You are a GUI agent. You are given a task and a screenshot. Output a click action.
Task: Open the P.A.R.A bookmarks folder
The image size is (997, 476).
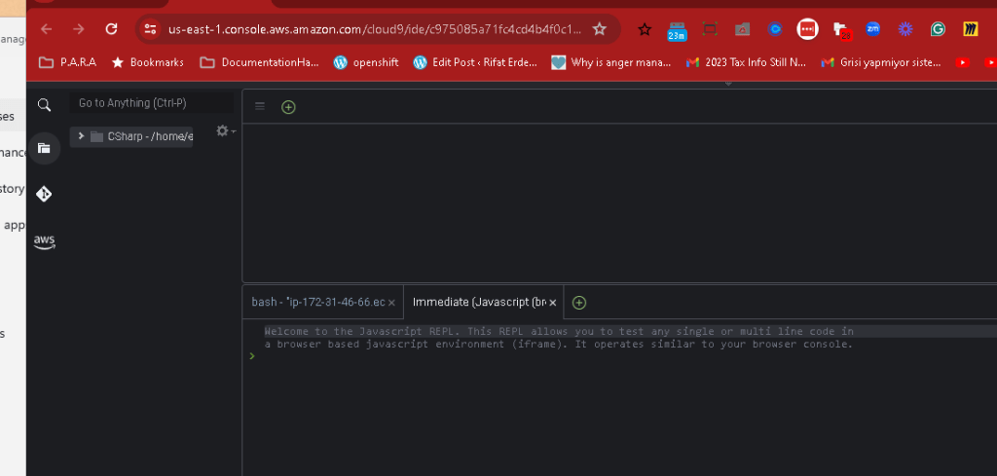pyautogui.click(x=67, y=62)
